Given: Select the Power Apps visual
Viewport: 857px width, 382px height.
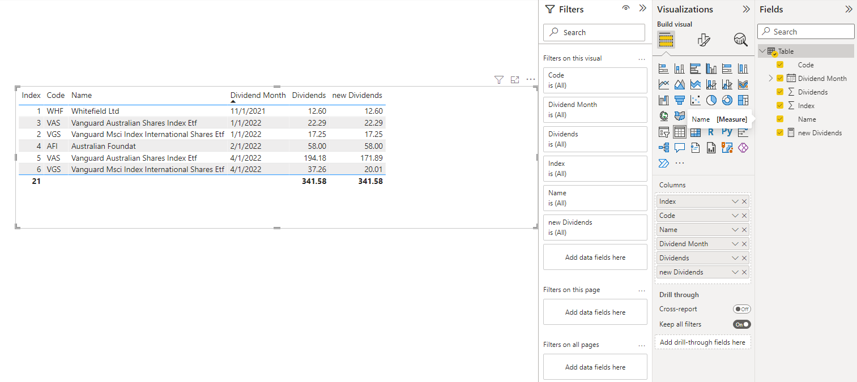Looking at the screenshot, I should (x=743, y=148).
